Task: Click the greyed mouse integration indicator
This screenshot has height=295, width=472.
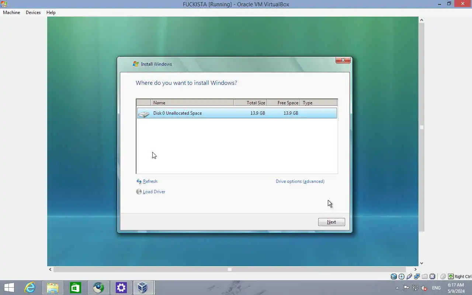Action: 443,277
